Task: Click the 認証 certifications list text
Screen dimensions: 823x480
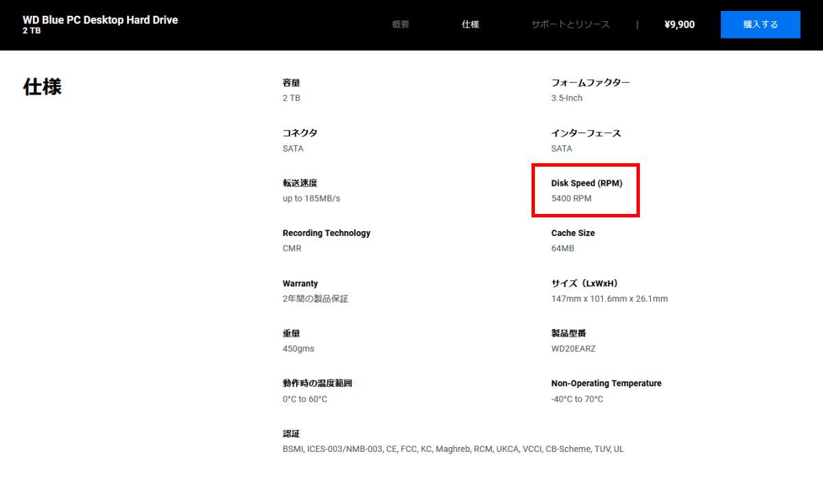Action: (453, 449)
